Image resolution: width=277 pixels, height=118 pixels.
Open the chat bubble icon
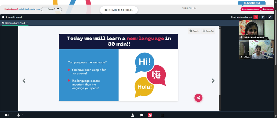pos(142,115)
